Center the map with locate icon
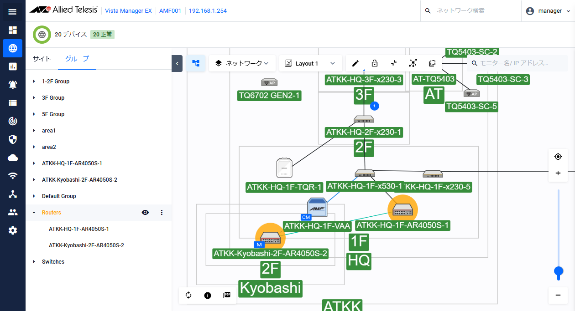 (558, 157)
